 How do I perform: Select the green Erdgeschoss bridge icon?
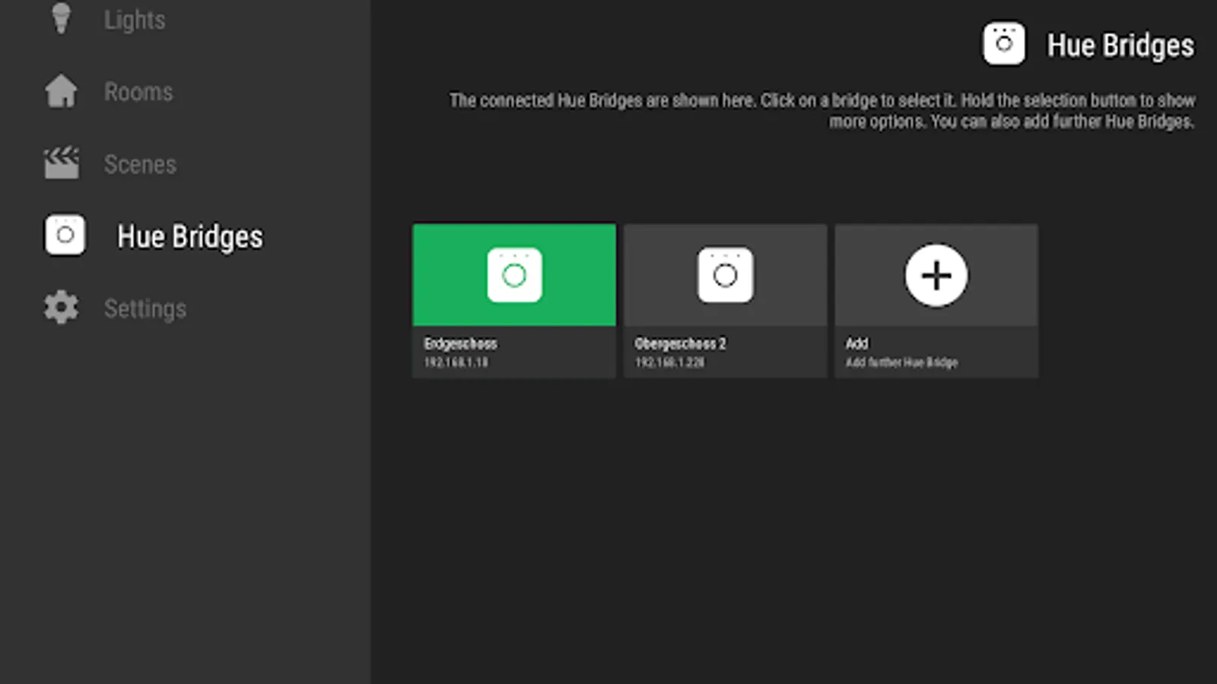click(x=514, y=275)
